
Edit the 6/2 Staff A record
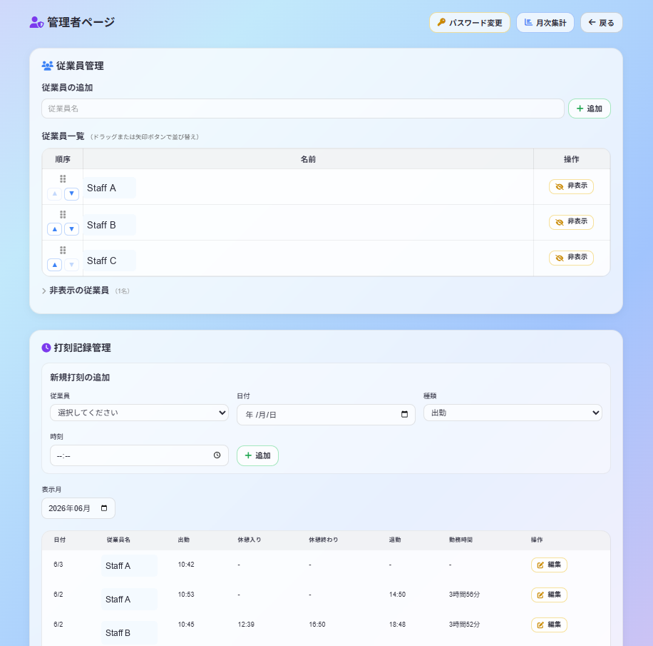click(549, 595)
